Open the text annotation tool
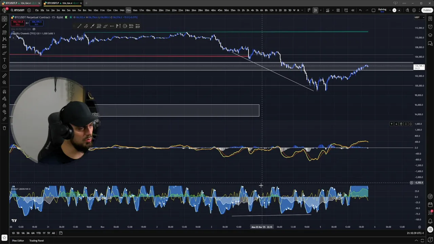434x244 pixels. 4,60
